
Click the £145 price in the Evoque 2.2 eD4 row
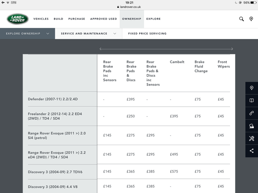pyautogui.click(x=107, y=154)
